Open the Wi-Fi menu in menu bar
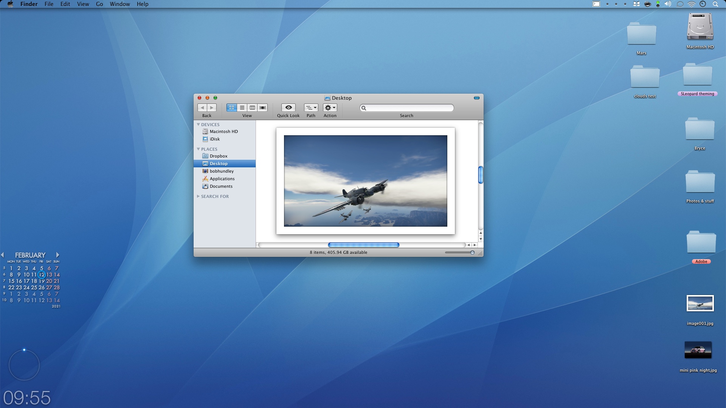726x408 pixels. (692, 4)
